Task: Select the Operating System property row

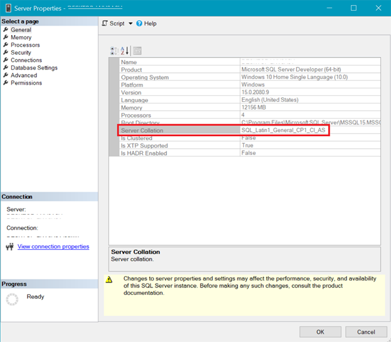Action: (x=250, y=77)
